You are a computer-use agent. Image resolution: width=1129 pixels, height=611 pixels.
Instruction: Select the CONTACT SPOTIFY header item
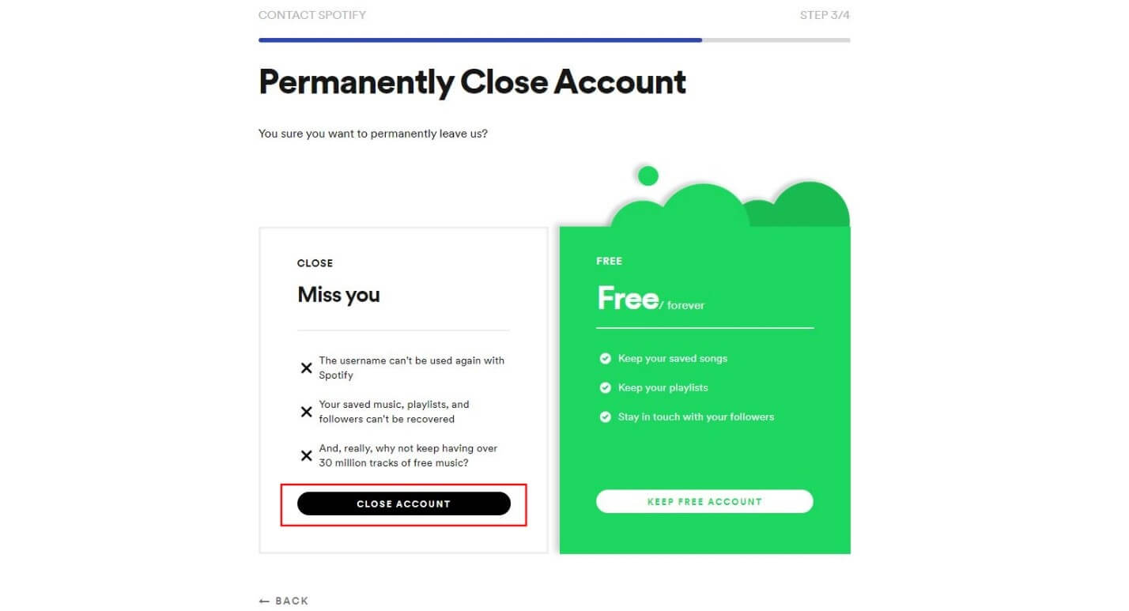(312, 14)
